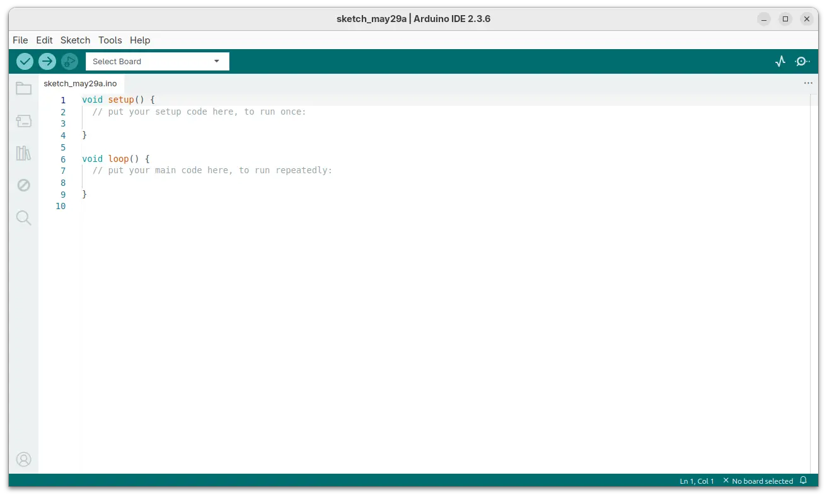Start the Debug button in toolbar
Screen dimensions: 827x497
coord(69,61)
